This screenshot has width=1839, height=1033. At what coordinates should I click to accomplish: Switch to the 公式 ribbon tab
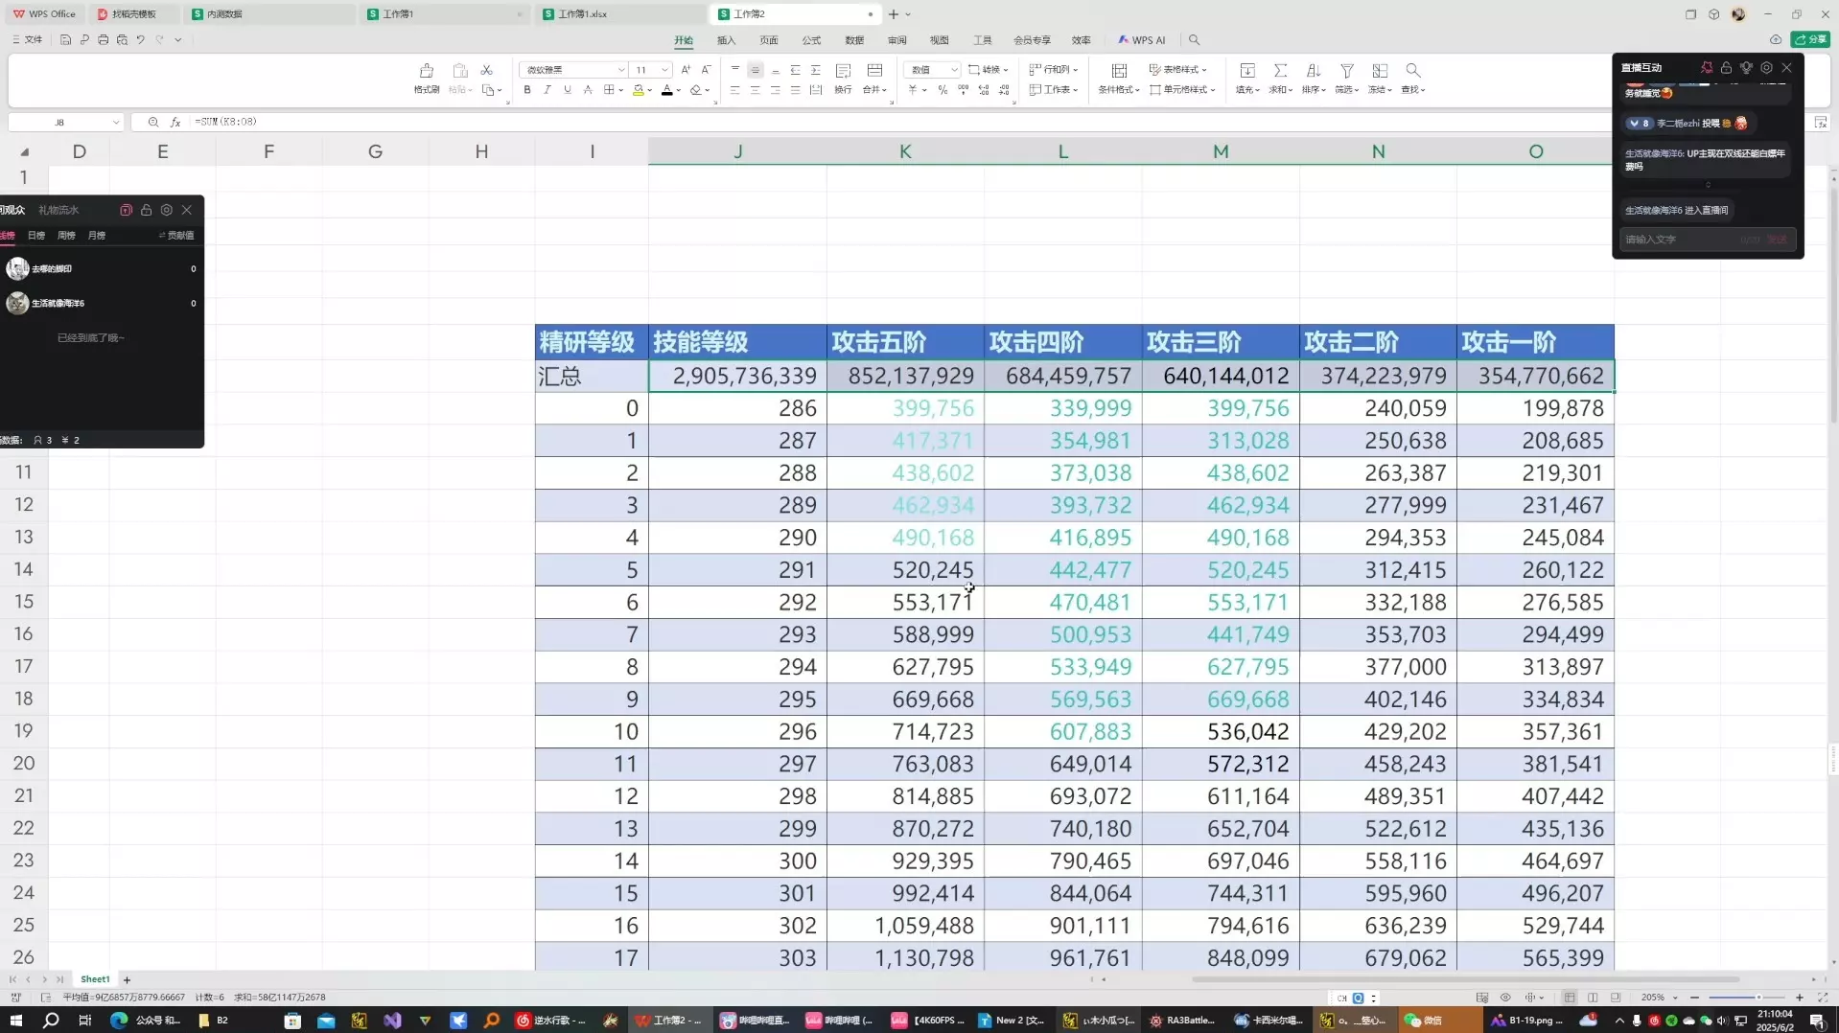tap(811, 40)
